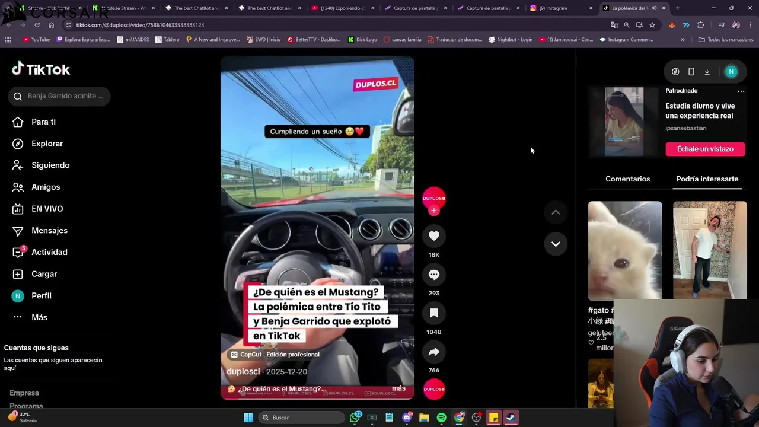This screenshot has height=427, width=759.
Task: Bookmark this page with the star icon
Action: [x=652, y=25]
